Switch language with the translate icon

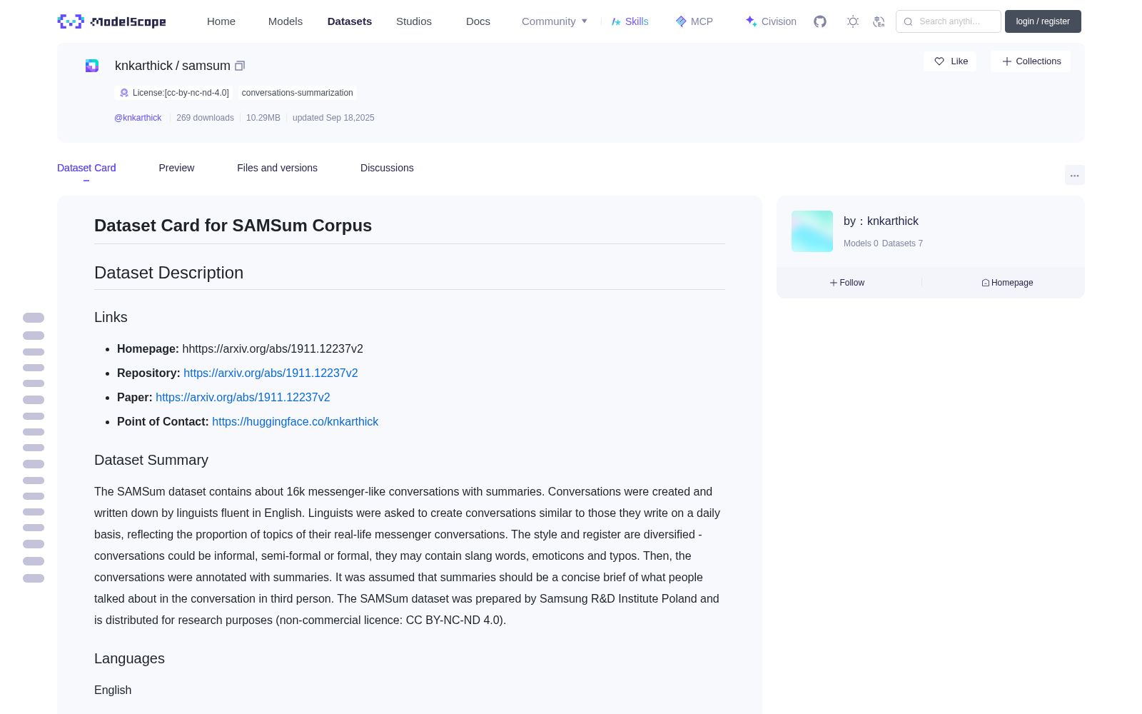pyautogui.click(x=879, y=21)
